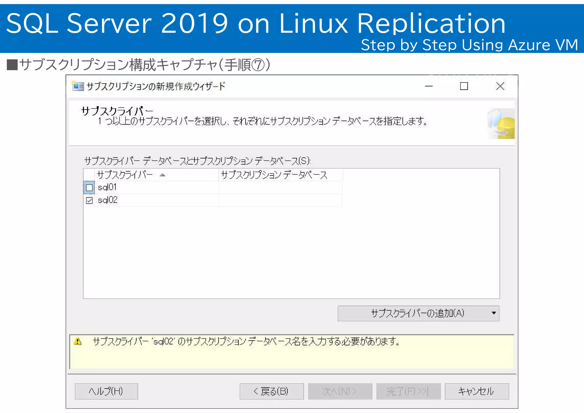
Task: Click the wizard window title icon
Action: [78, 86]
